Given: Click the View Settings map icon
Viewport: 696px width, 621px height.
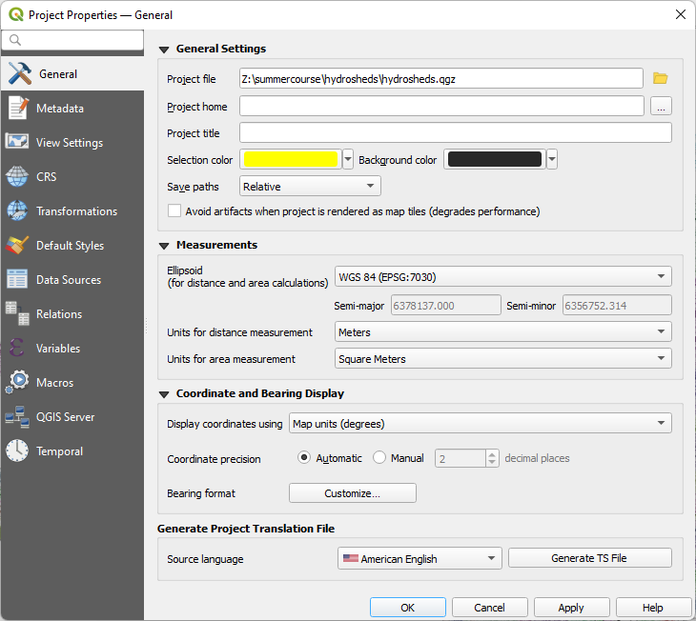Looking at the screenshot, I should pos(17,142).
